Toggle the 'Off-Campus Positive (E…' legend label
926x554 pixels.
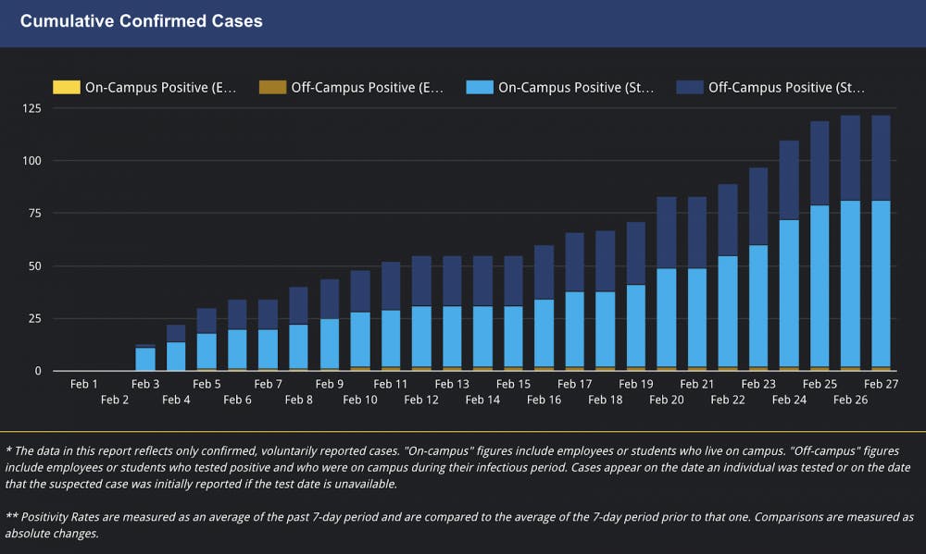point(368,88)
